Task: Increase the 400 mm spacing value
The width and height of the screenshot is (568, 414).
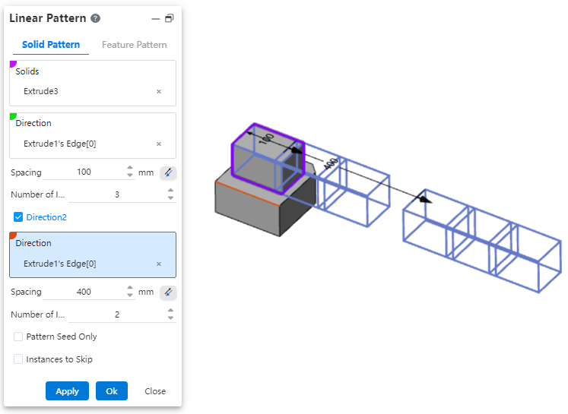Action: 130,289
